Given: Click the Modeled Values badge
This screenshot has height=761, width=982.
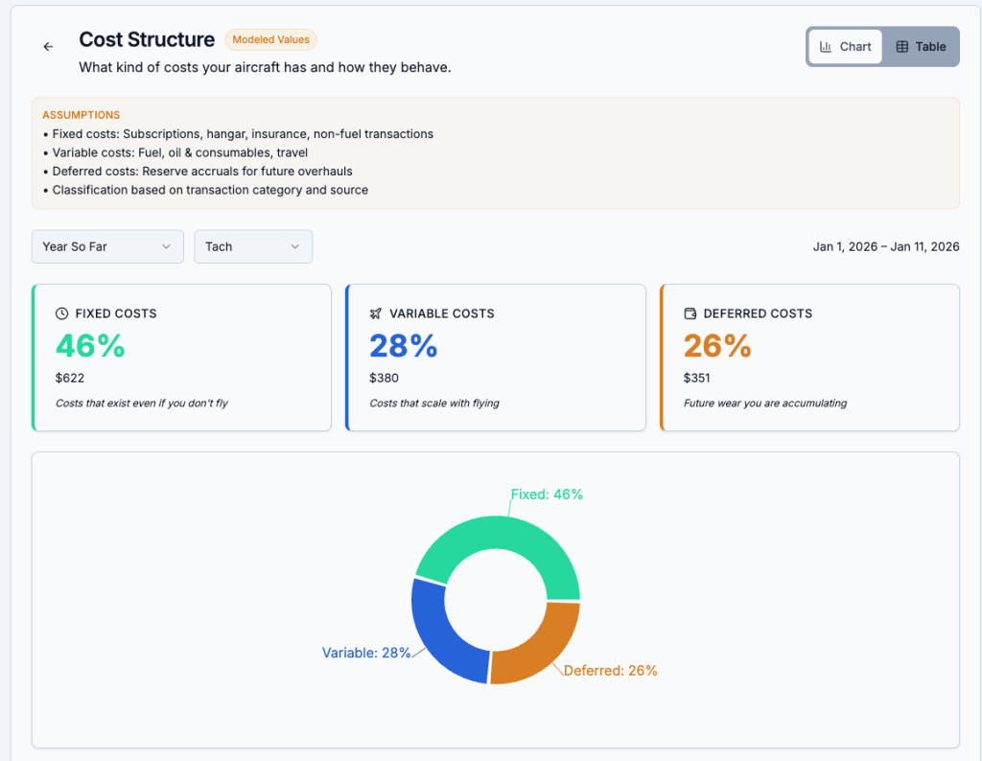Looking at the screenshot, I should pos(270,40).
